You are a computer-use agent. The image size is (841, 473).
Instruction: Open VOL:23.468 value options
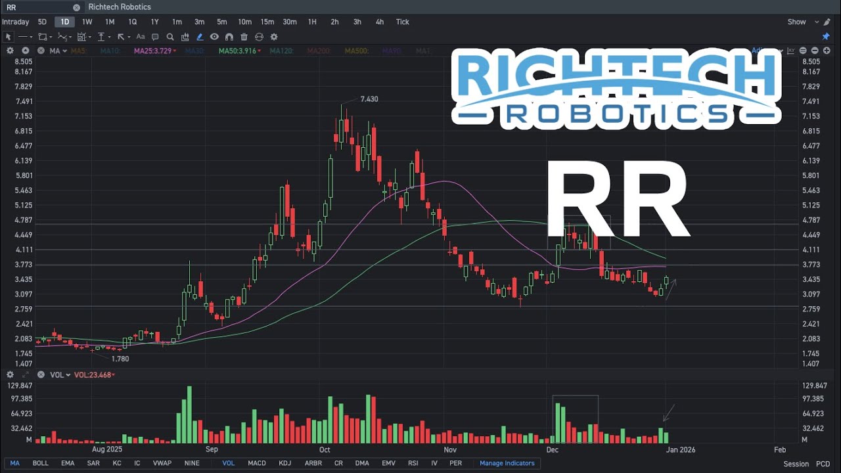click(95, 374)
